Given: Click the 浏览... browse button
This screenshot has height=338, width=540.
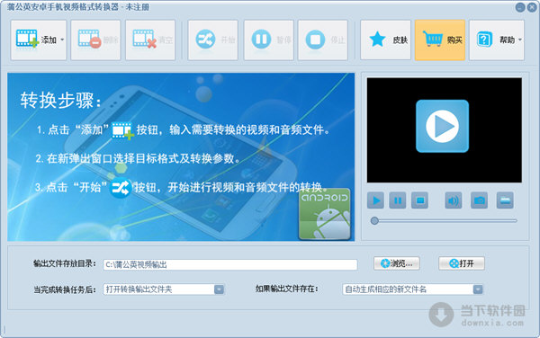Looking at the screenshot, I should click(x=397, y=263).
